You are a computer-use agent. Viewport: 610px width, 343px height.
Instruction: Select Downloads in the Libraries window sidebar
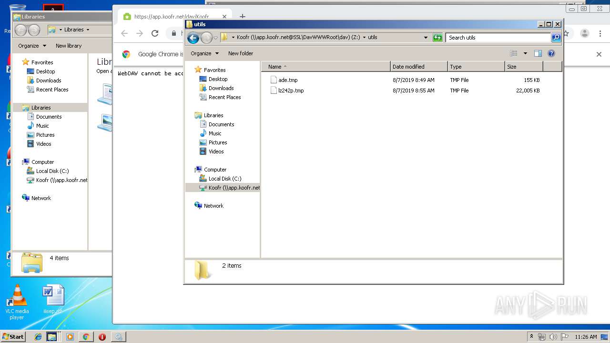[x=49, y=81]
